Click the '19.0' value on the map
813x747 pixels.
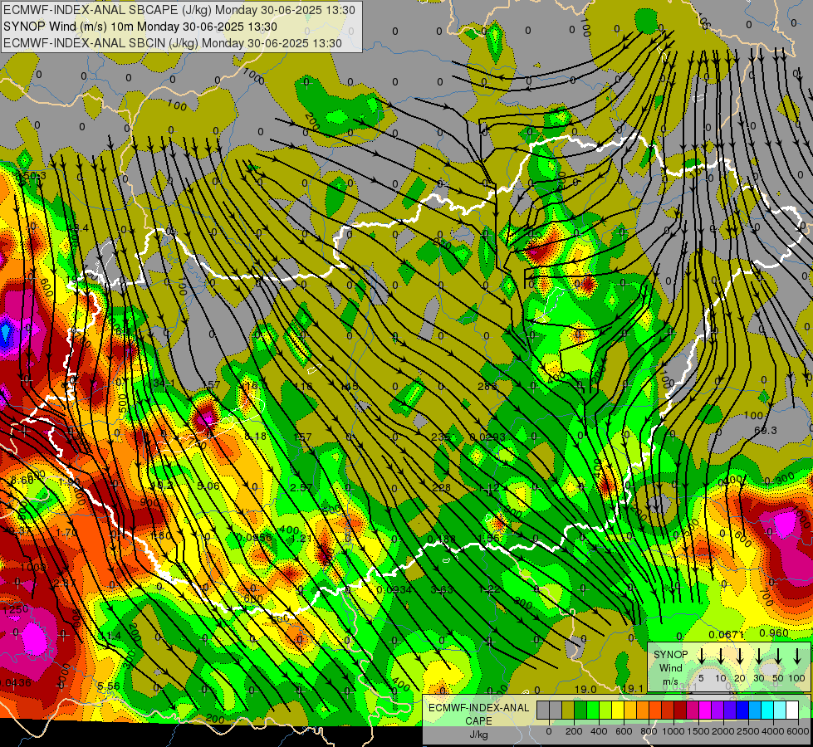pos(585,689)
